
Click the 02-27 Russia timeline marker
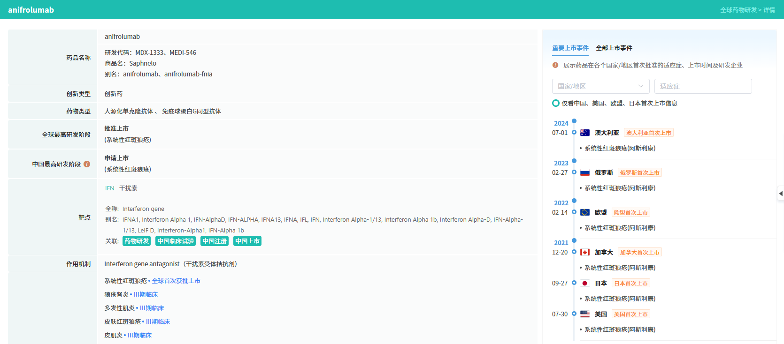coord(574,172)
